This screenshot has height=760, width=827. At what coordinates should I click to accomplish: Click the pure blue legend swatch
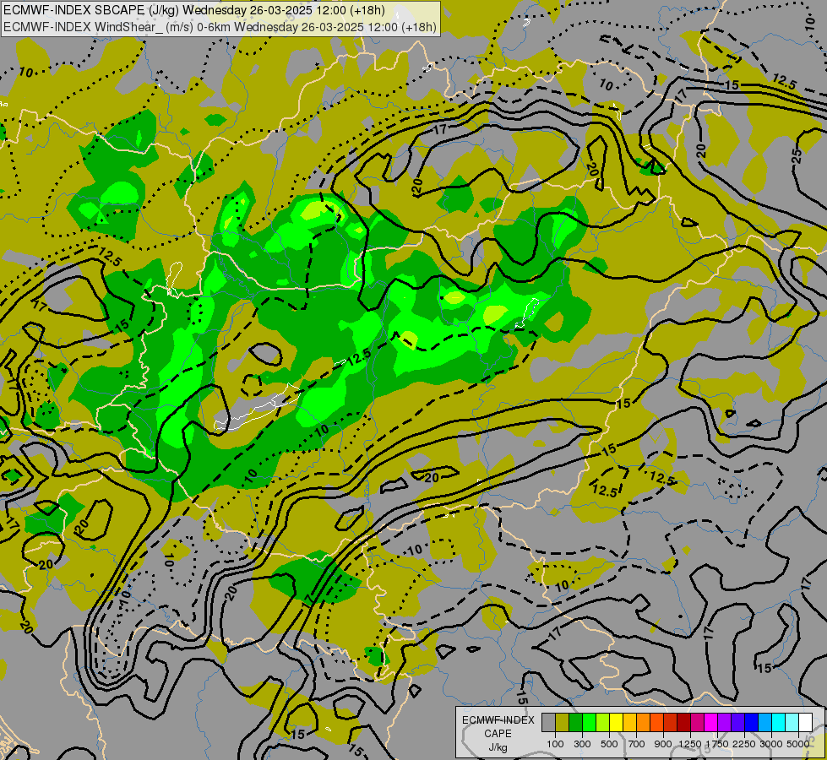click(751, 723)
